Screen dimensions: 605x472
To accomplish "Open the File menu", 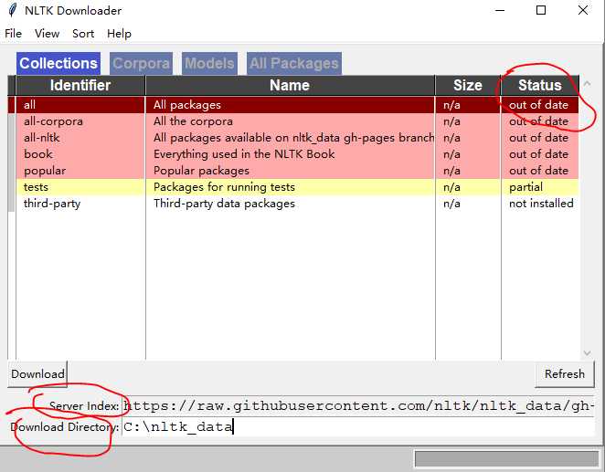I will coord(13,34).
